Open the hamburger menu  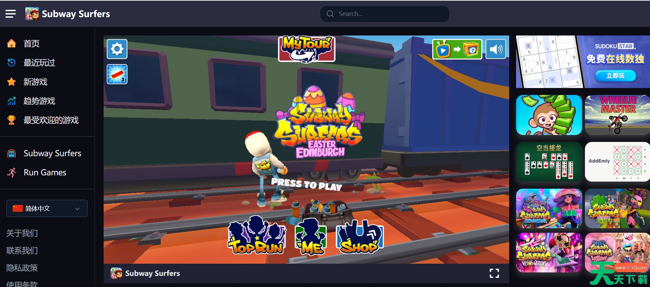10,14
